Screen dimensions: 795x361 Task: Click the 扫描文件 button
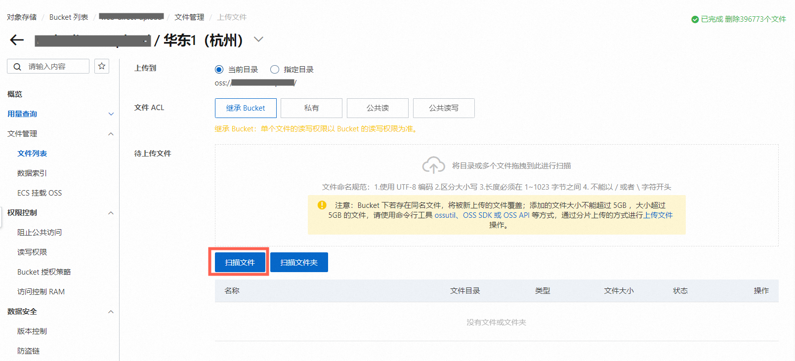tap(240, 262)
